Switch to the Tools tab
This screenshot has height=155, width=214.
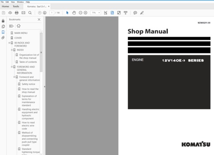click(x=16, y=6)
